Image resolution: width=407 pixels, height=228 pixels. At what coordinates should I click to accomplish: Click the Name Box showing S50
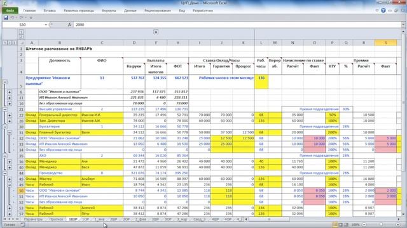(x=23, y=25)
